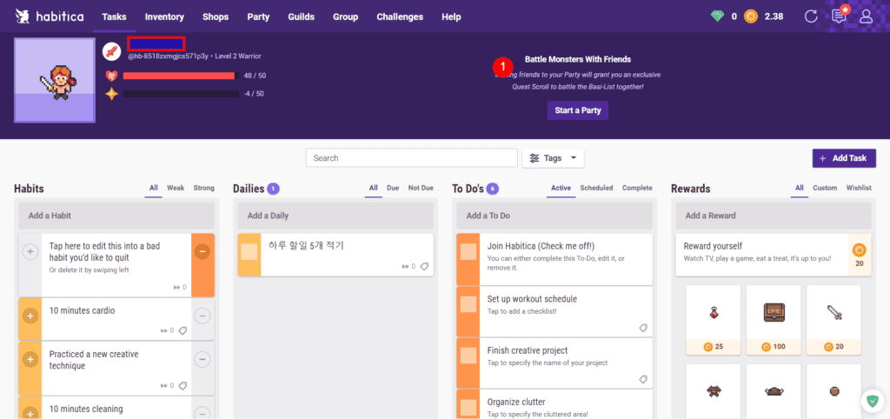The height and width of the screenshot is (419, 890).
Task: Click the experience progress bar
Action: pyautogui.click(x=181, y=94)
